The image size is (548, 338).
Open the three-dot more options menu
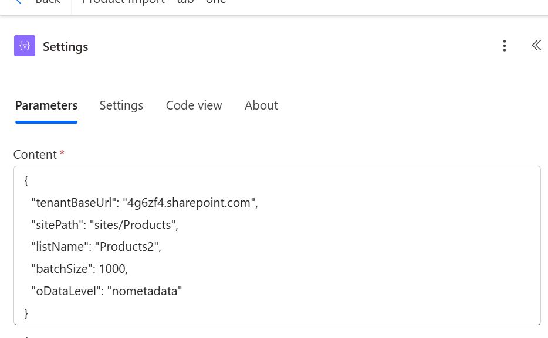pyautogui.click(x=505, y=46)
